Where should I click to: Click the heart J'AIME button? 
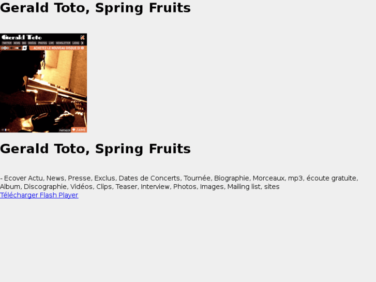pyautogui.click(x=79, y=130)
